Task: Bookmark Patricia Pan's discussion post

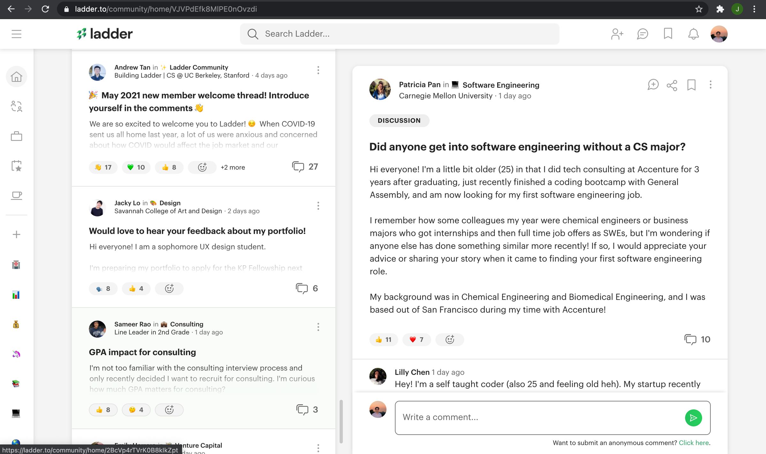Action: click(691, 85)
